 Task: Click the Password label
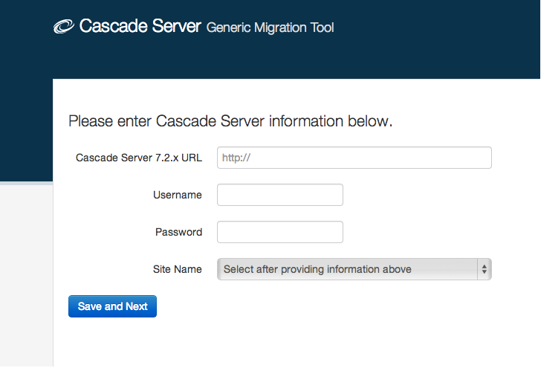point(178,232)
